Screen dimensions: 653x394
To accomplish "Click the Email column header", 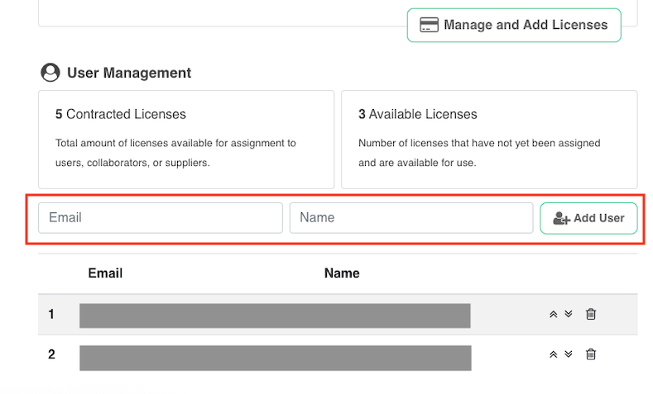I will 105,273.
